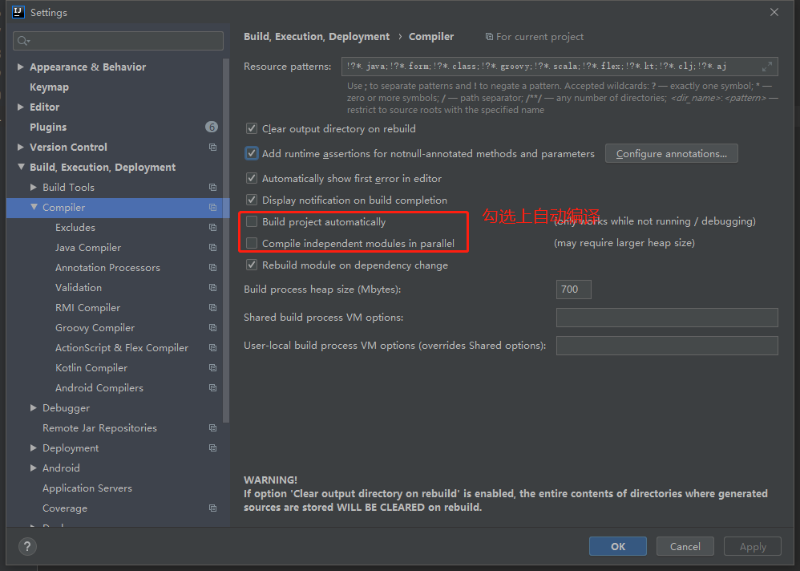The height and width of the screenshot is (571, 800).
Task: Click the project icon next to ActionScript & Flex Compiler
Action: 212,348
